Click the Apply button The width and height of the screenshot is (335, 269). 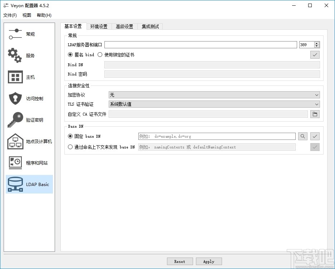(x=208, y=261)
